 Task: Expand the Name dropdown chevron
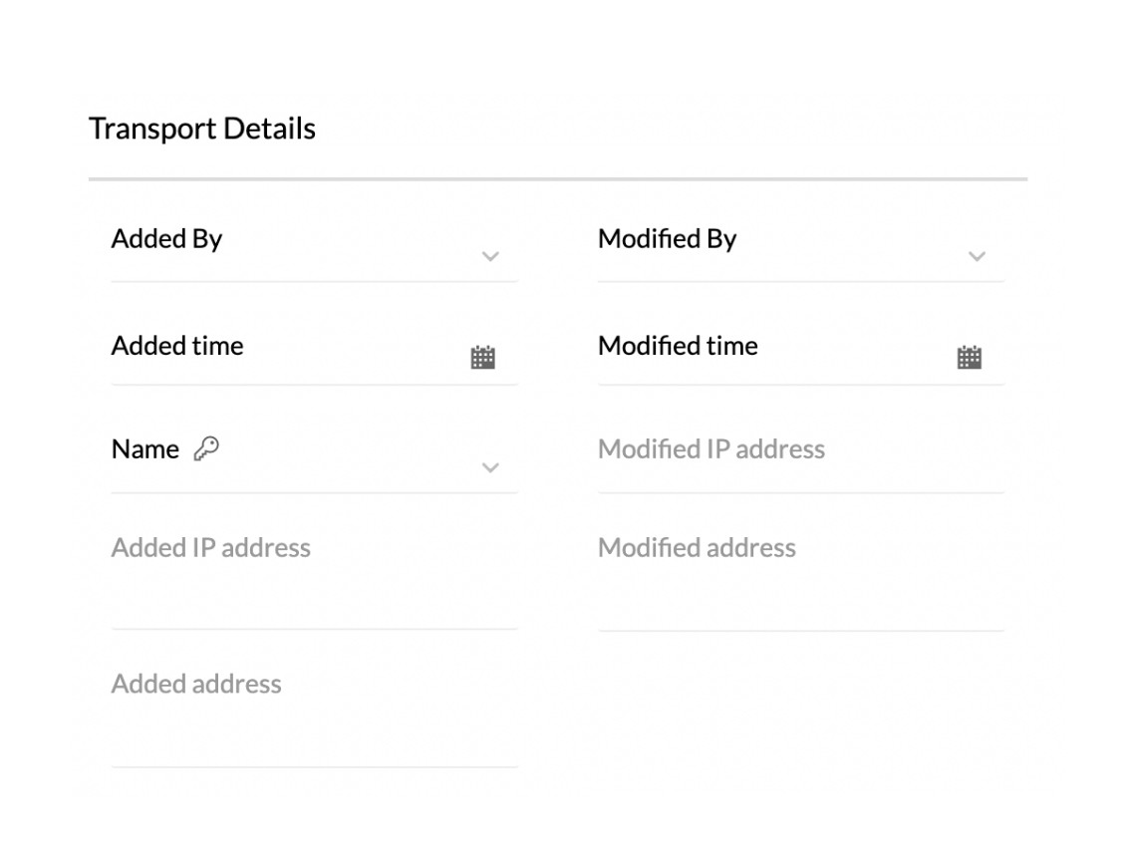click(x=490, y=468)
